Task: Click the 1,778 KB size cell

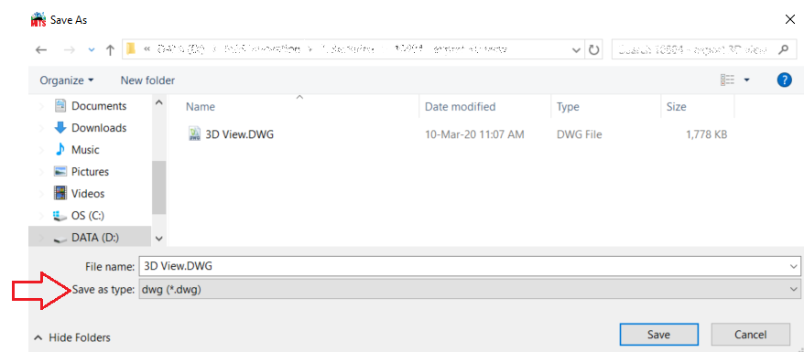Action: (706, 134)
